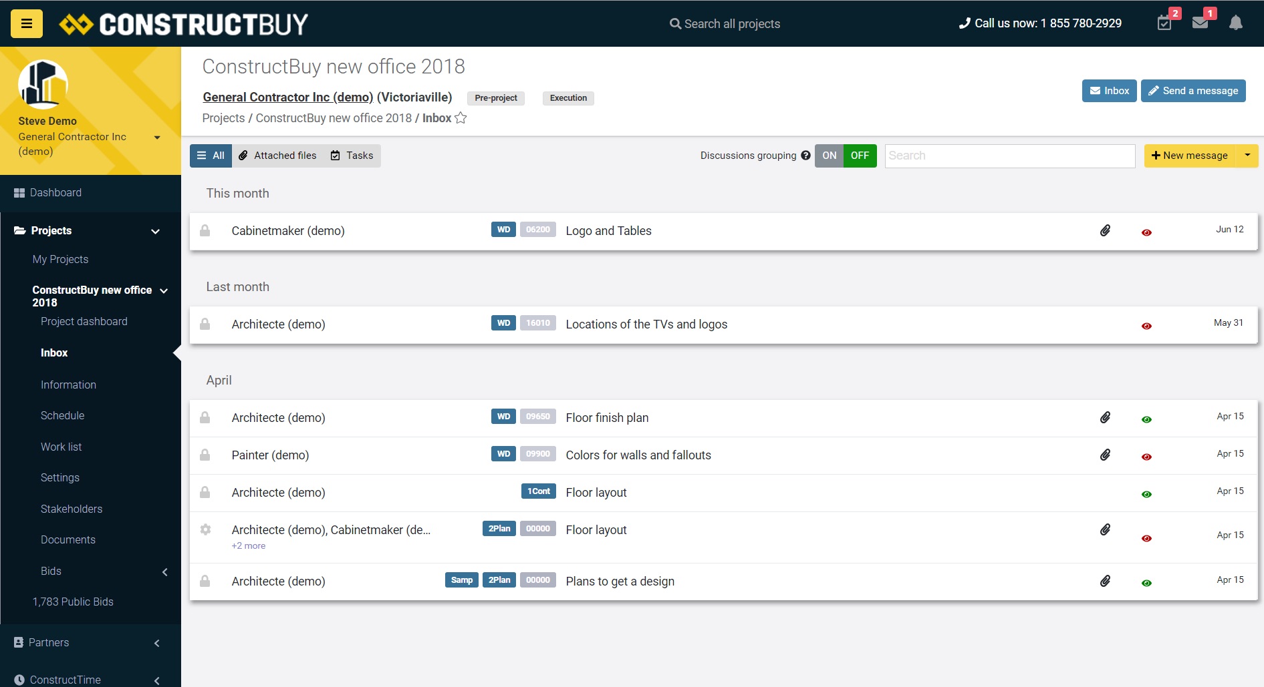Favorite this Inbox page with the star
The width and height of the screenshot is (1264, 687).
click(461, 118)
